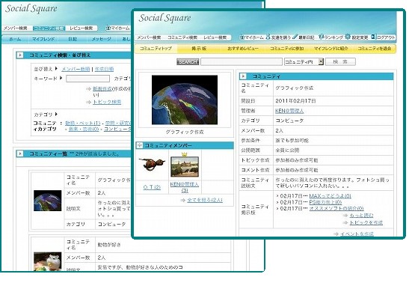Click 動物が好き community name
Viewport: 412px width, 283px height.
coord(109,245)
